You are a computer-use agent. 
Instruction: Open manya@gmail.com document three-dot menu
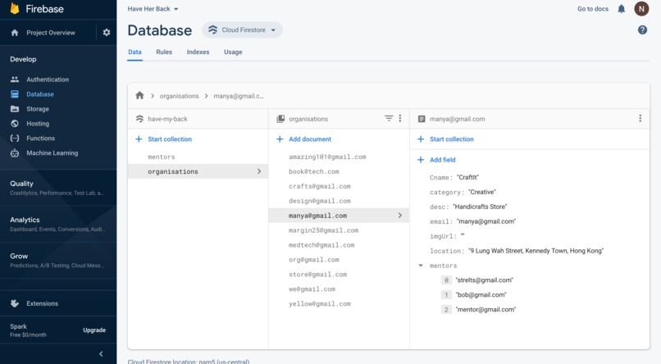tap(640, 118)
